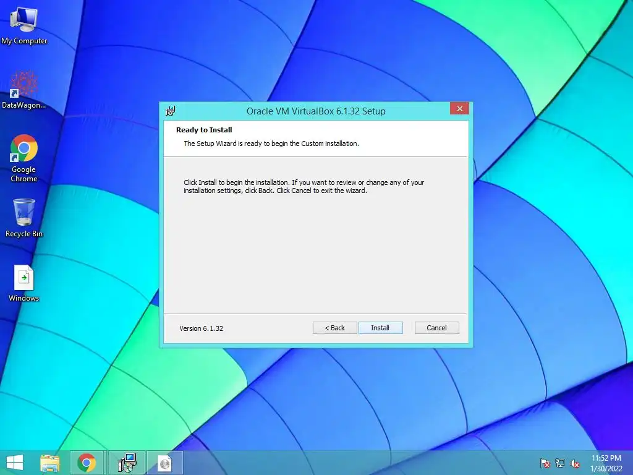
Task: Select the Windows file desktop icon
Action: tap(24, 283)
